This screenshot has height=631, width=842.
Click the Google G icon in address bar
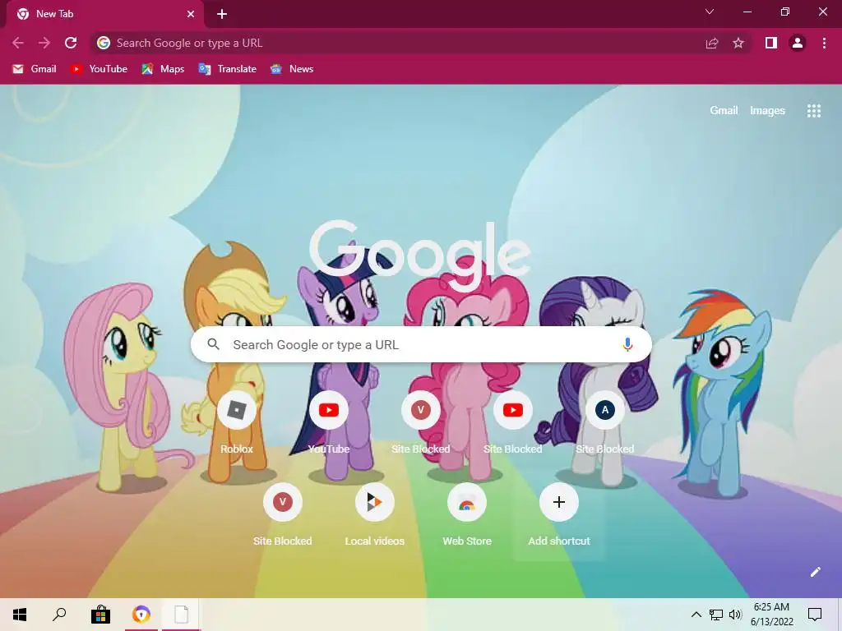(x=104, y=43)
